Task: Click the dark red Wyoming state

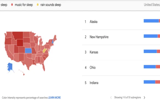Action: [20, 43]
